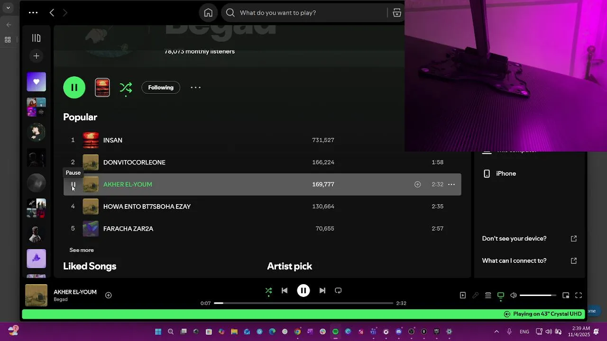The width and height of the screenshot is (607, 341).
Task: Open more options dots next to Following
Action: pos(196,87)
